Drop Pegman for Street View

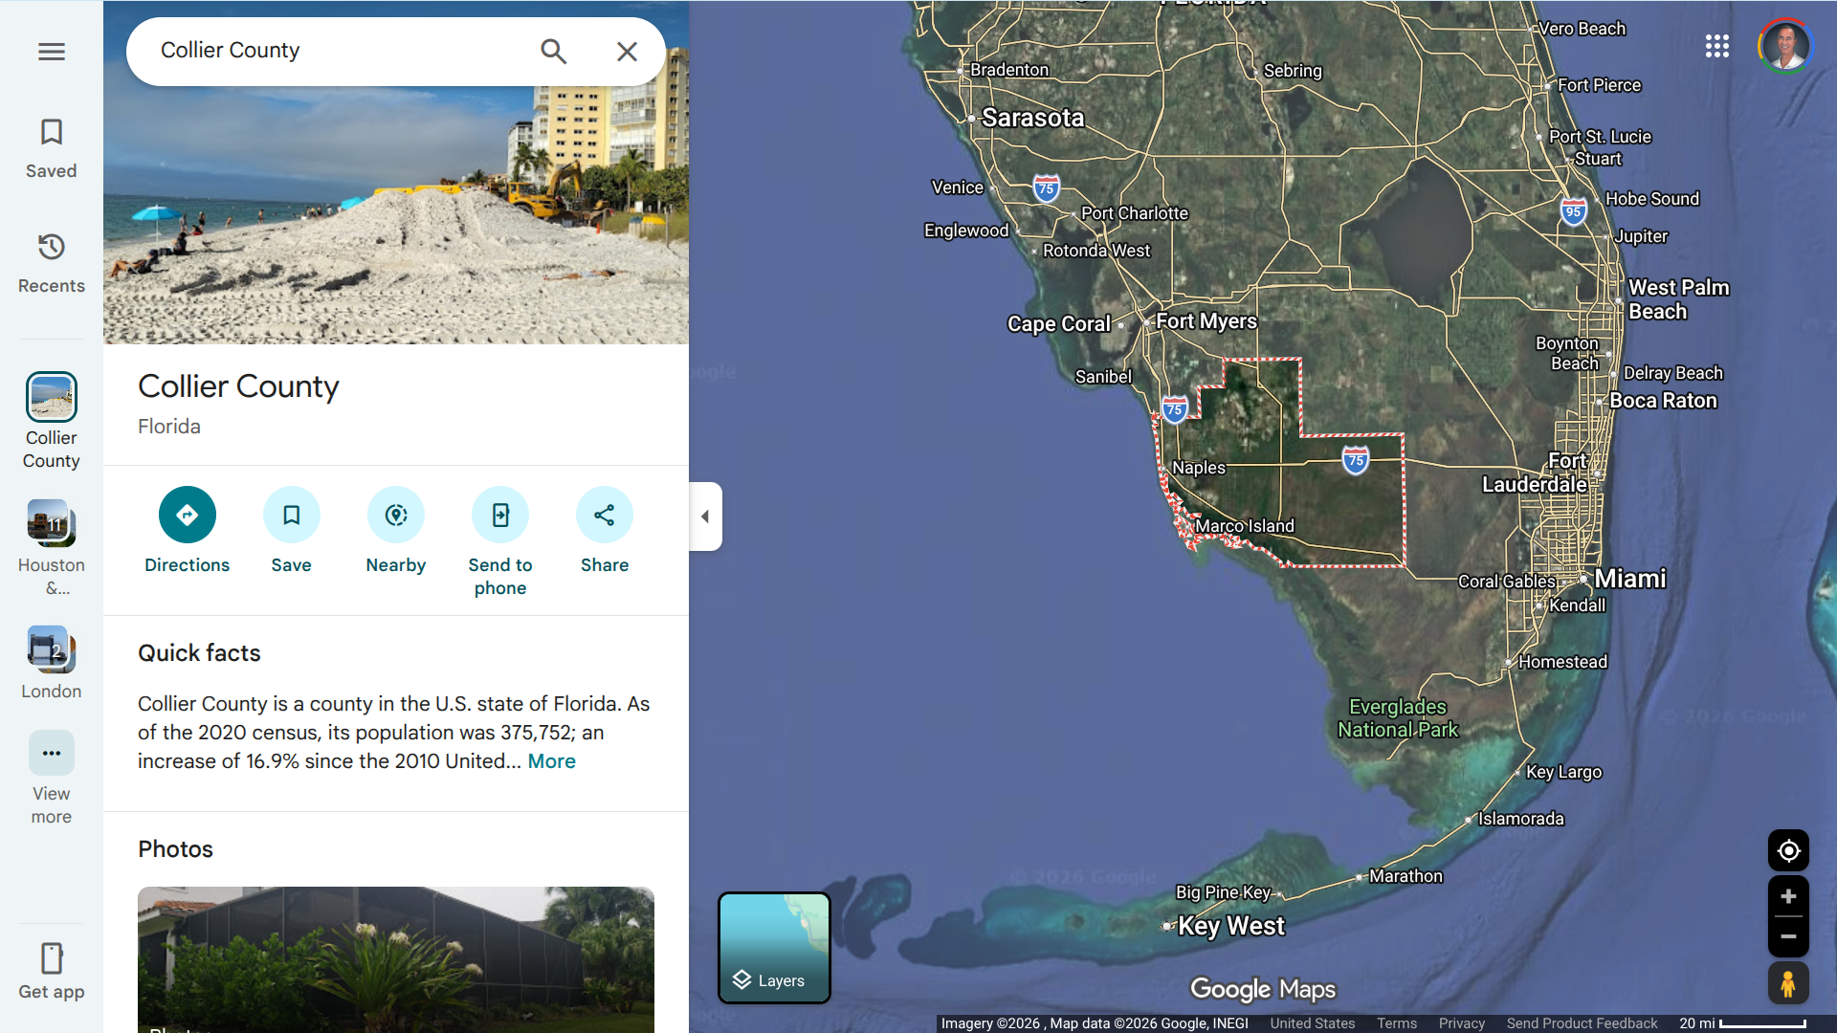[1787, 983]
